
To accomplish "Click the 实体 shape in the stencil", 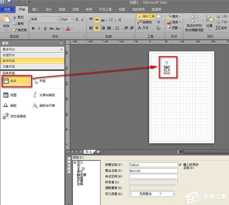I will pos(16,81).
